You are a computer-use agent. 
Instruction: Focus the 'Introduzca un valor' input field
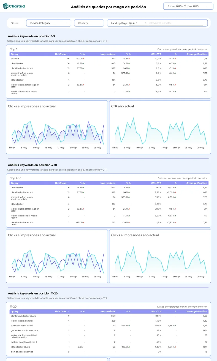click(176, 23)
